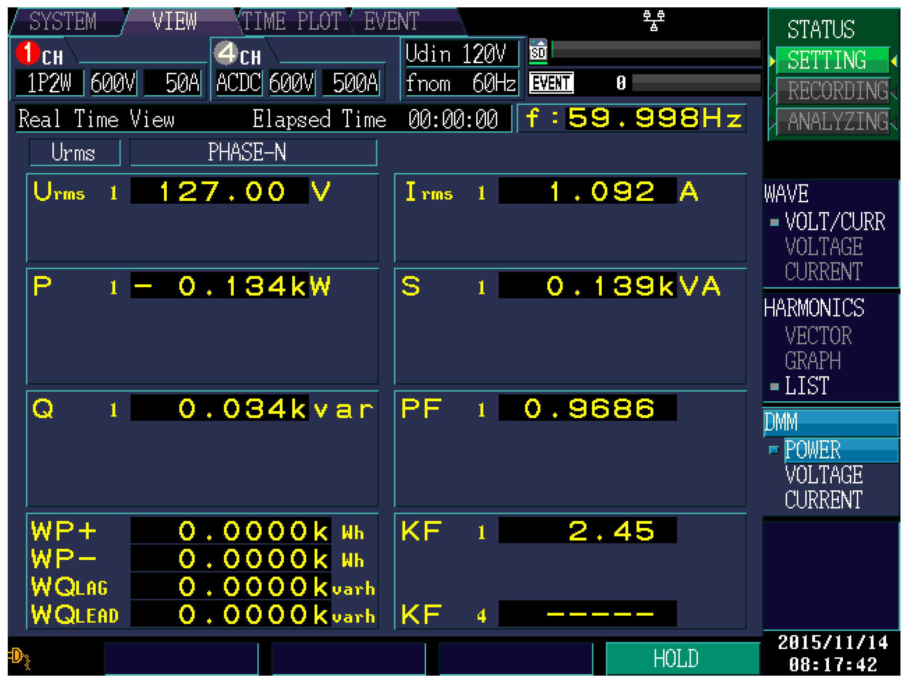Click the third blank function key
Screen dimensions: 907x683
(516, 659)
